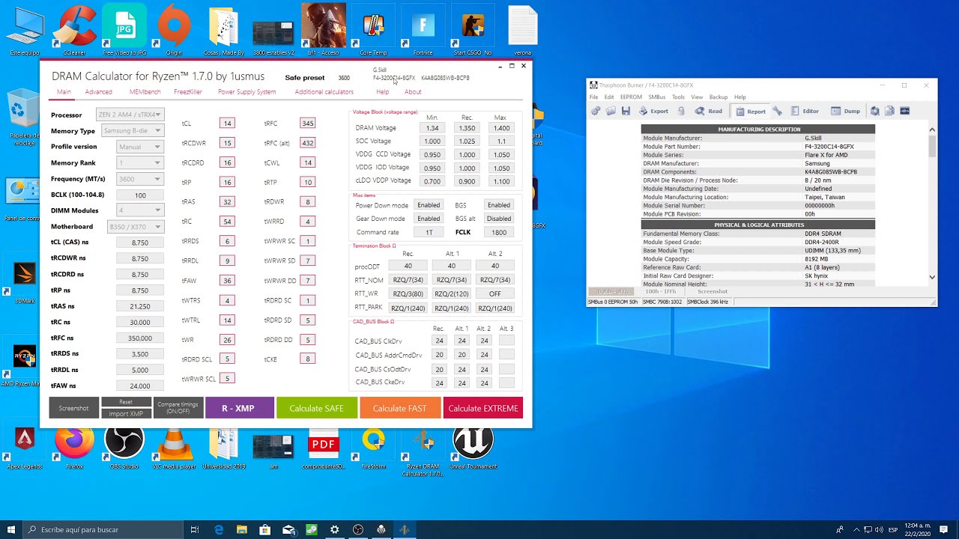Toggle BGS Enabled setting

tap(498, 205)
